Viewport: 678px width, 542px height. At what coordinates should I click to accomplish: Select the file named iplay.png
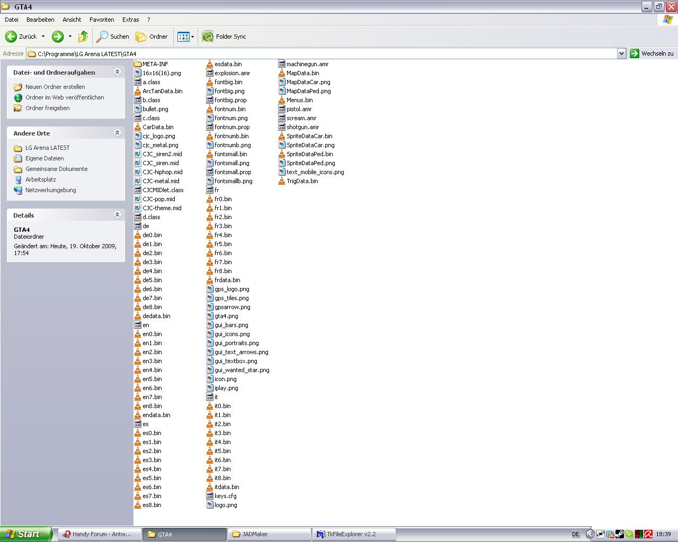(226, 388)
